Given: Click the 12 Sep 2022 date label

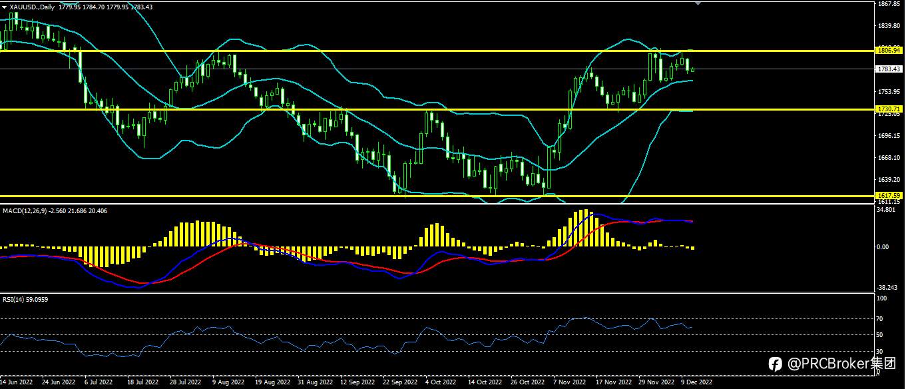Looking at the screenshot, I should click(358, 383).
